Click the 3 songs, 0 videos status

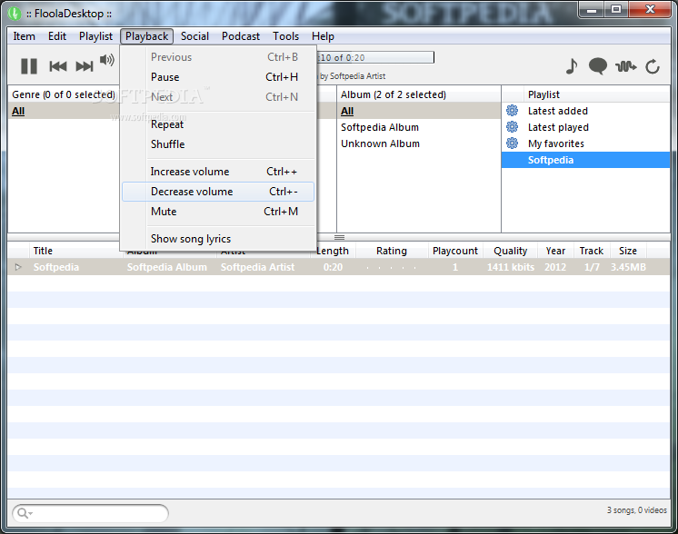(x=636, y=510)
